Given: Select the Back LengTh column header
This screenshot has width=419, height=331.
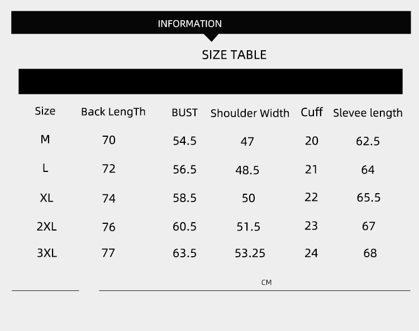Looking at the screenshot, I should [113, 112].
